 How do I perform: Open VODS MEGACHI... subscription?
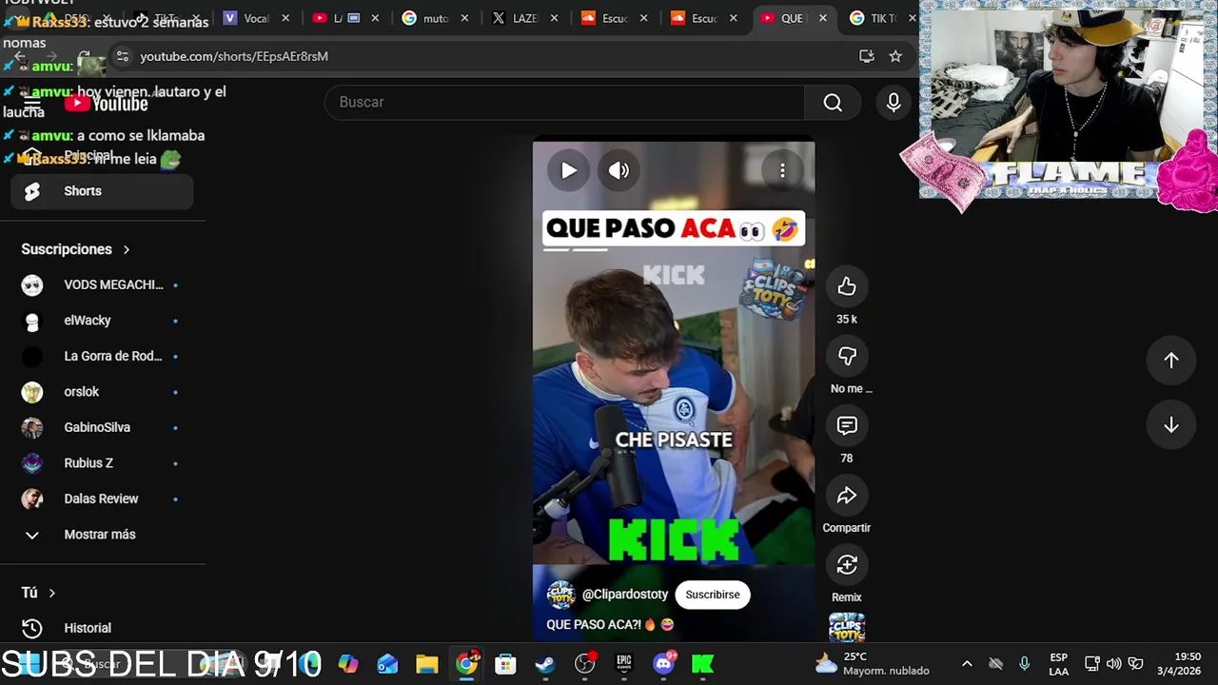tap(102, 284)
